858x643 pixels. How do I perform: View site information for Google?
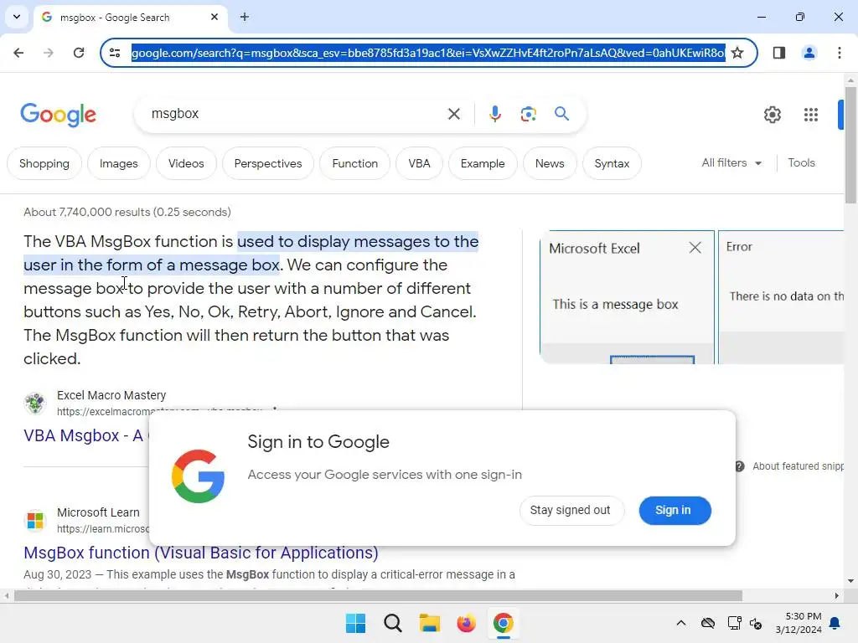click(x=115, y=53)
